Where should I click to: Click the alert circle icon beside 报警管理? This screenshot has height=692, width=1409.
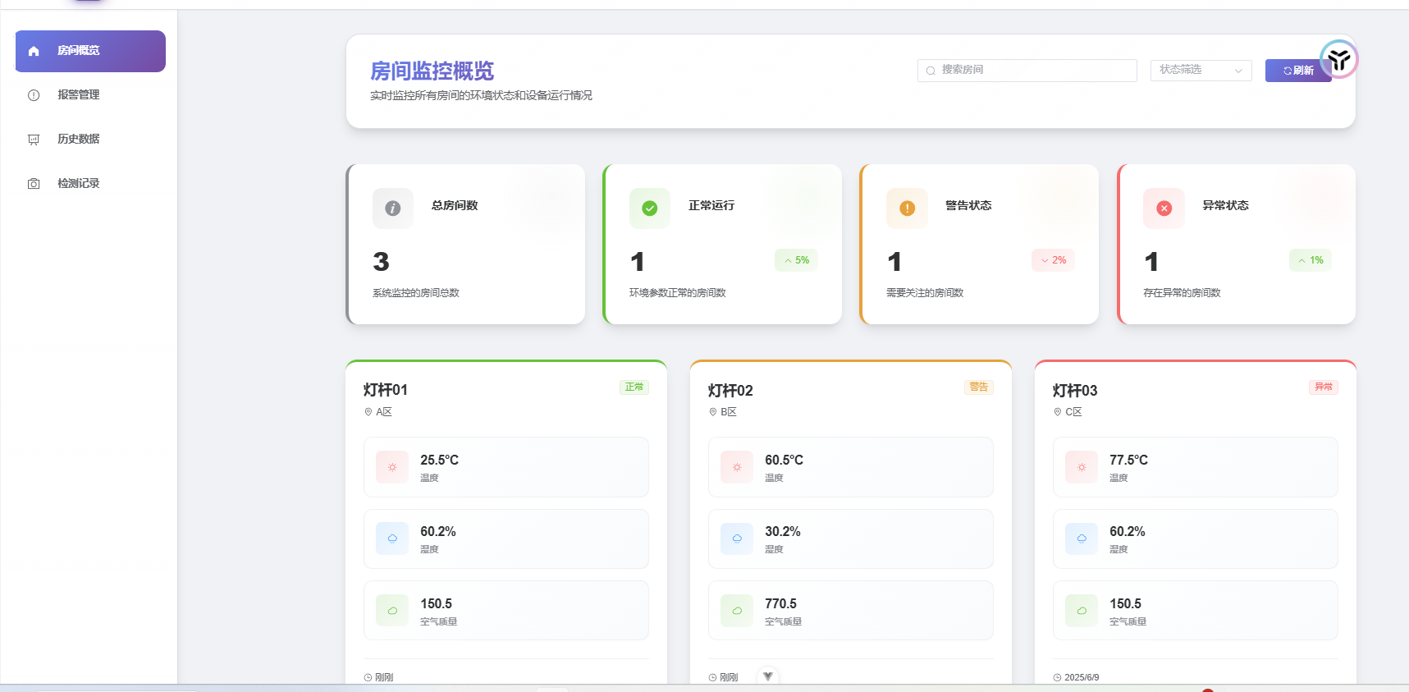click(34, 95)
